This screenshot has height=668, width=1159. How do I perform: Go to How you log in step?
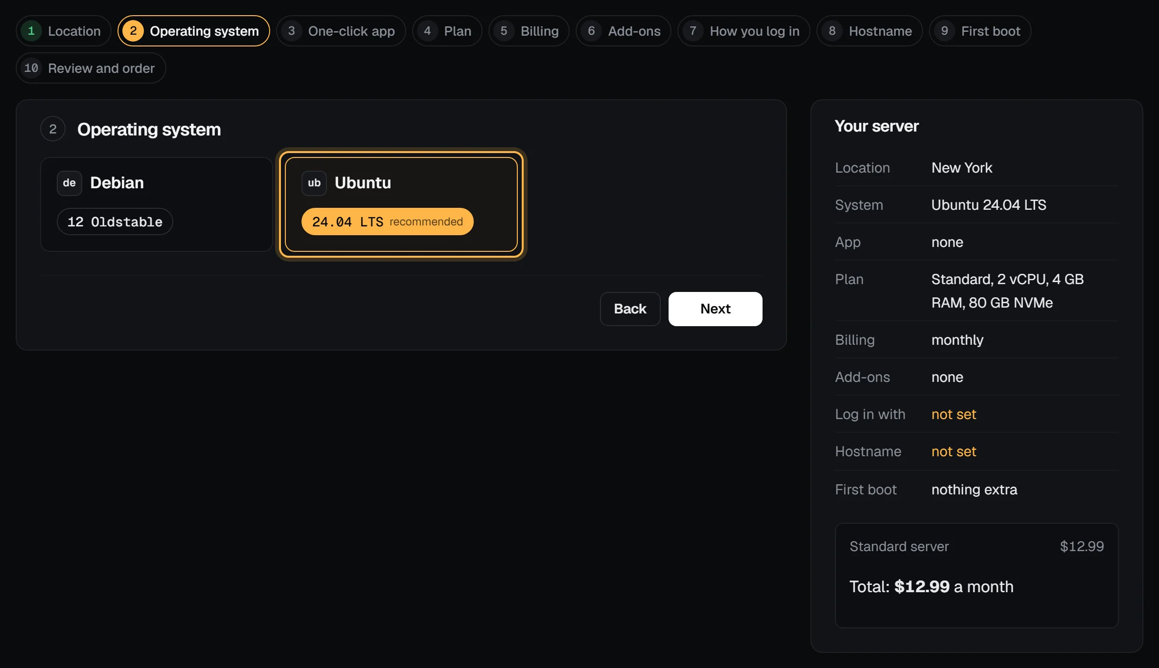click(x=743, y=31)
